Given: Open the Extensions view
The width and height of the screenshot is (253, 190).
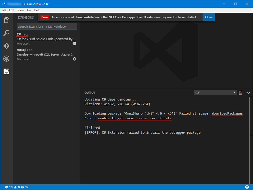Looking at the screenshot, I should (x=6, y=71).
